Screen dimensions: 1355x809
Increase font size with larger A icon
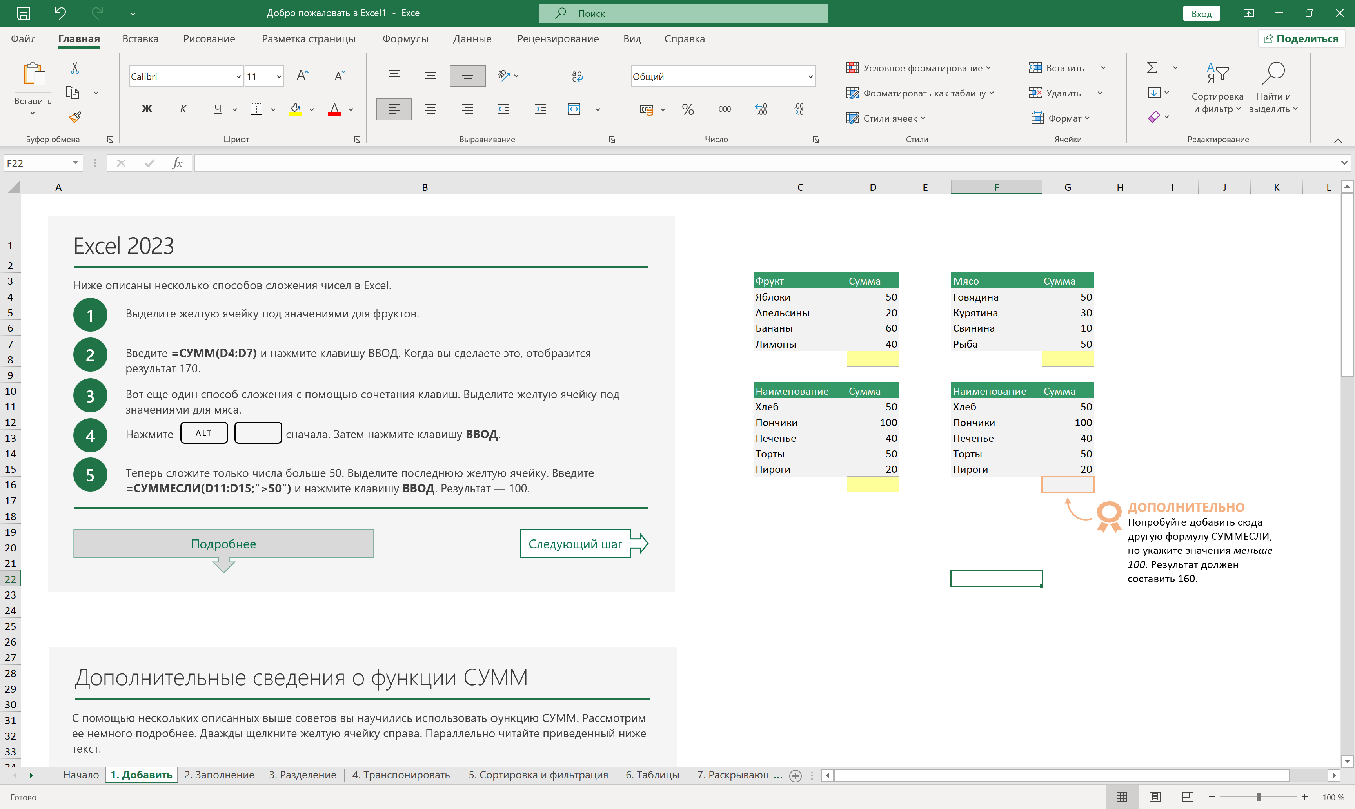(302, 76)
